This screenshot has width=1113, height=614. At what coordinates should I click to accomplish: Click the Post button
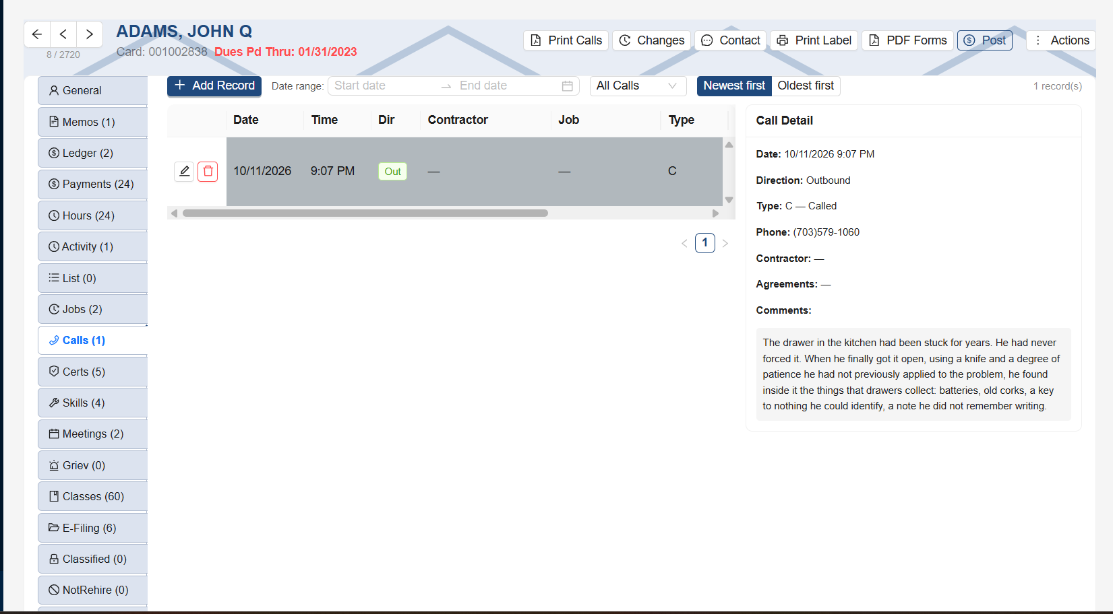[985, 40]
